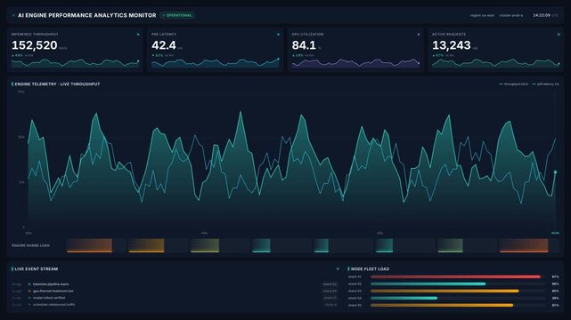The image size is (571, 320).
Task: Toggle the p95 latency series in chart legend
Action: (545, 84)
